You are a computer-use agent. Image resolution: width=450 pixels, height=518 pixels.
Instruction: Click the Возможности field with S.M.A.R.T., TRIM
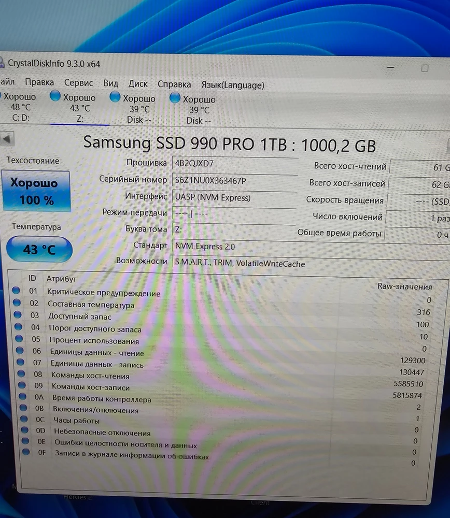[311, 264]
